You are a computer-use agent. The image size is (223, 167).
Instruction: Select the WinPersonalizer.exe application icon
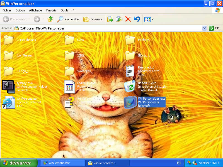[130, 102]
